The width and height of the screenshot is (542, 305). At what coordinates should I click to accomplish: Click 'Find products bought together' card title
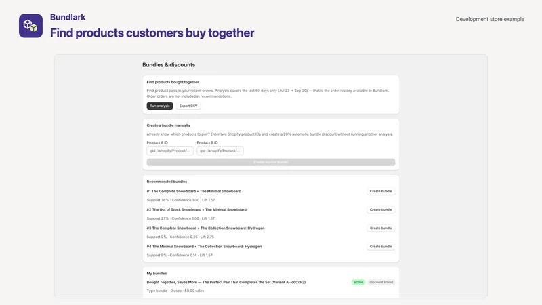(x=173, y=82)
